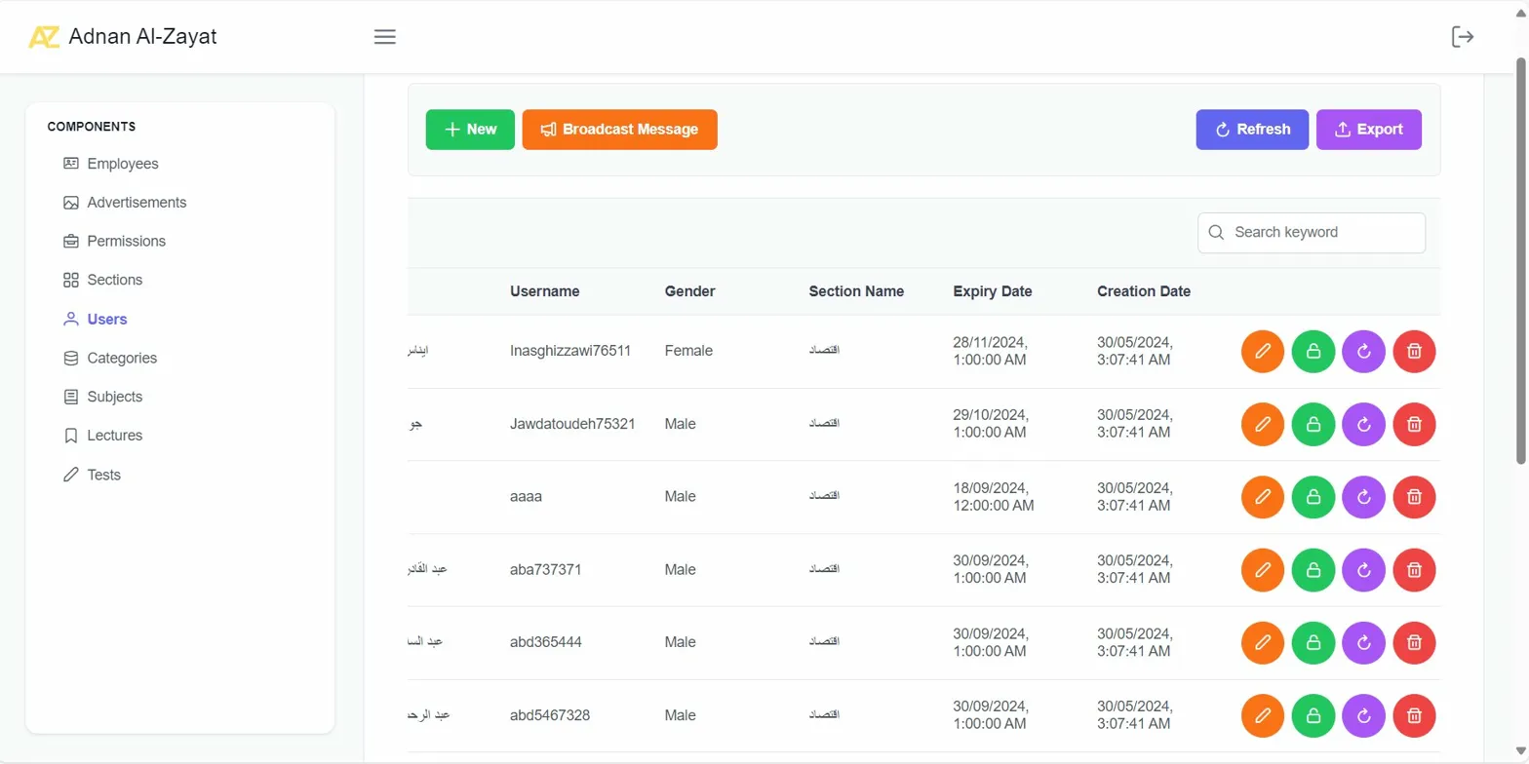The image size is (1529, 764).
Task: Click green lock icon for Jawdatoudeh75321
Action: (1313, 424)
